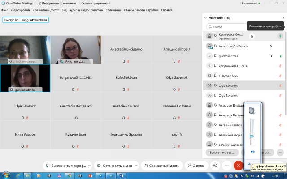Open the Совещание menu
The image size is (287, 179).
[113, 10]
